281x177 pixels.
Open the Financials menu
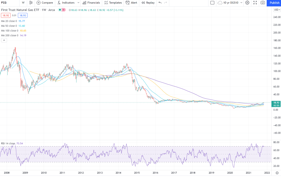[x=91, y=3]
